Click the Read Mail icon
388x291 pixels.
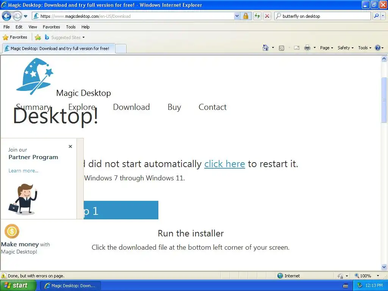[x=297, y=48]
